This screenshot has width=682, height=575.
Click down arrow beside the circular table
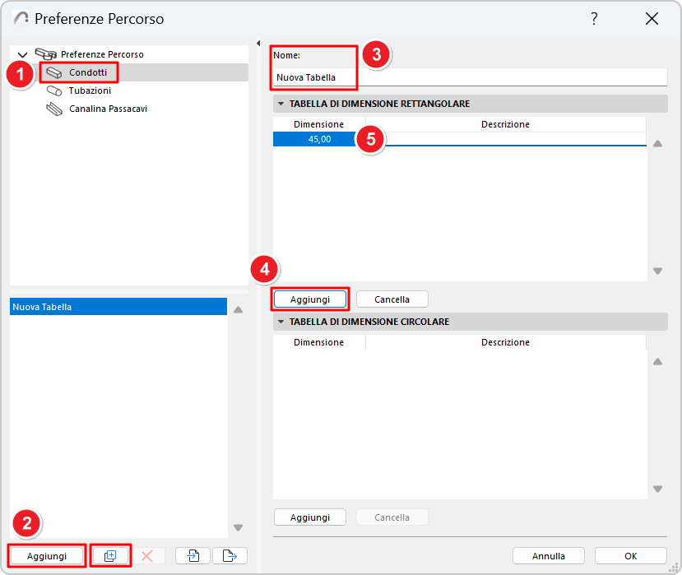tap(657, 489)
